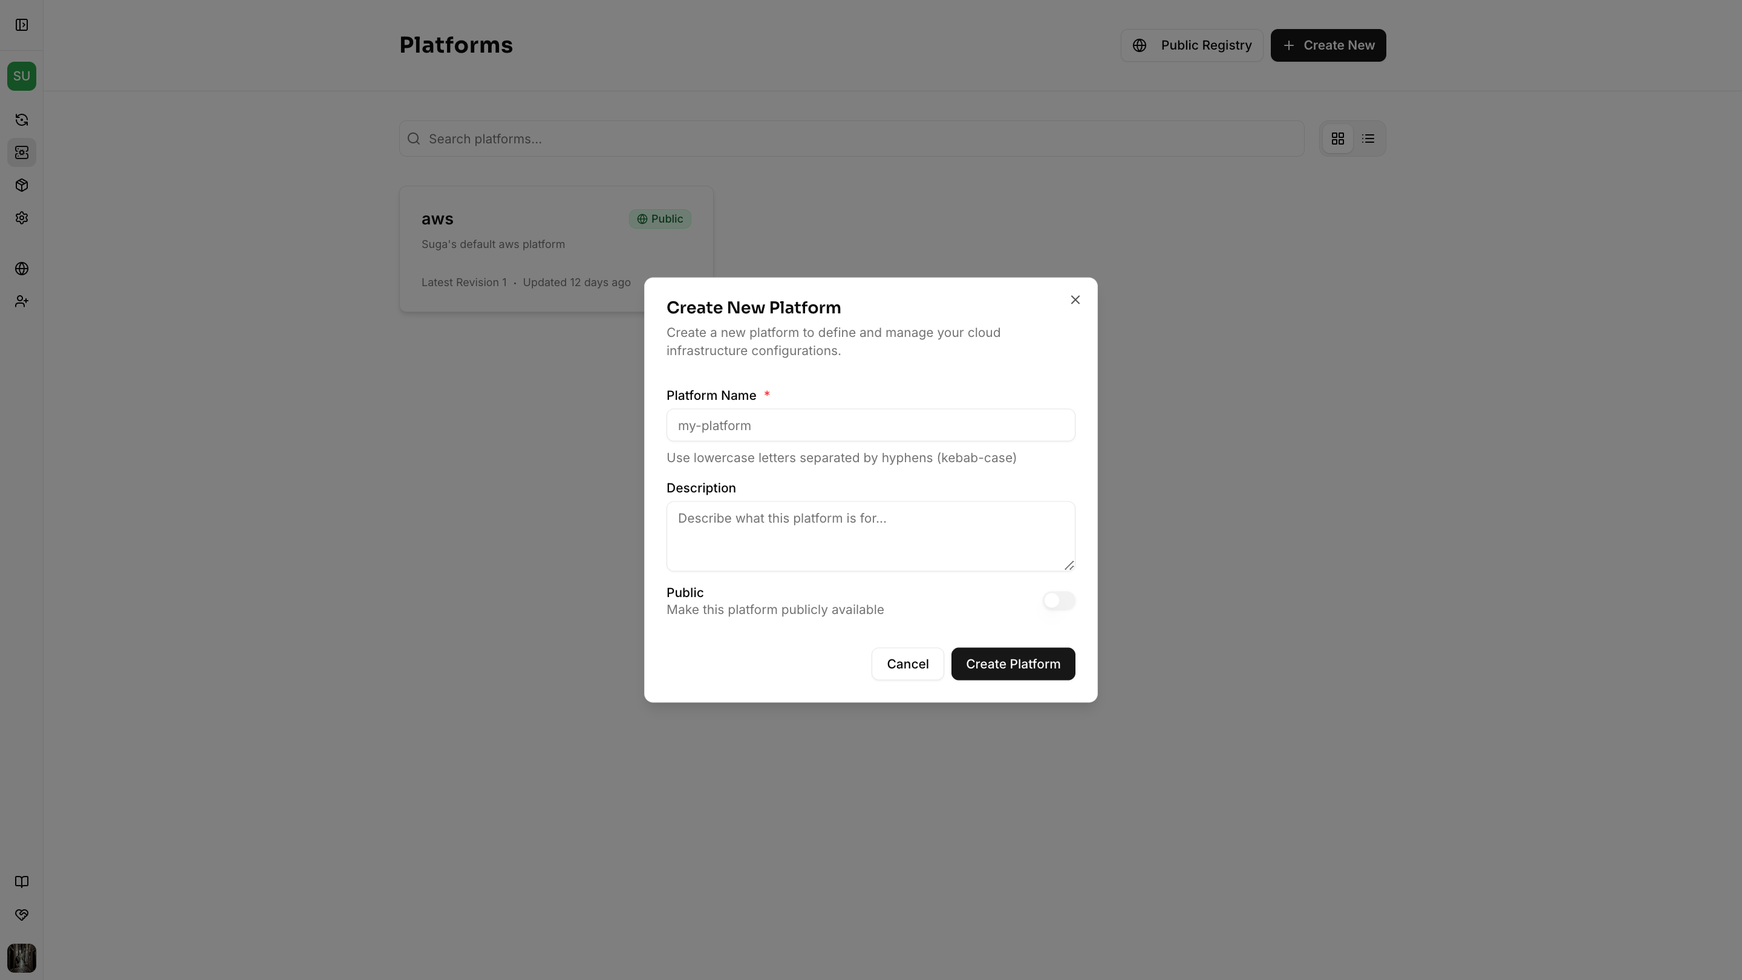Click the Create New button
This screenshot has height=980, width=1742.
[x=1327, y=45]
